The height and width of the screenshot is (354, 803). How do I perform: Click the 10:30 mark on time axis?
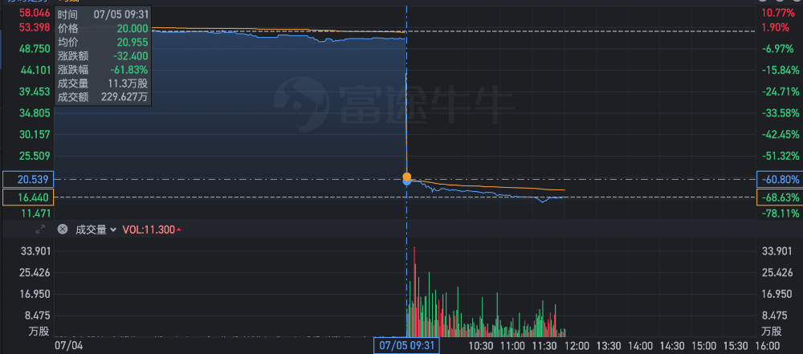480,345
